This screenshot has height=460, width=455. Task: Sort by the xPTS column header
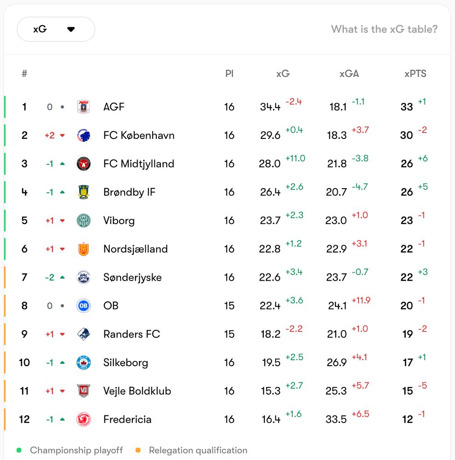coord(415,74)
